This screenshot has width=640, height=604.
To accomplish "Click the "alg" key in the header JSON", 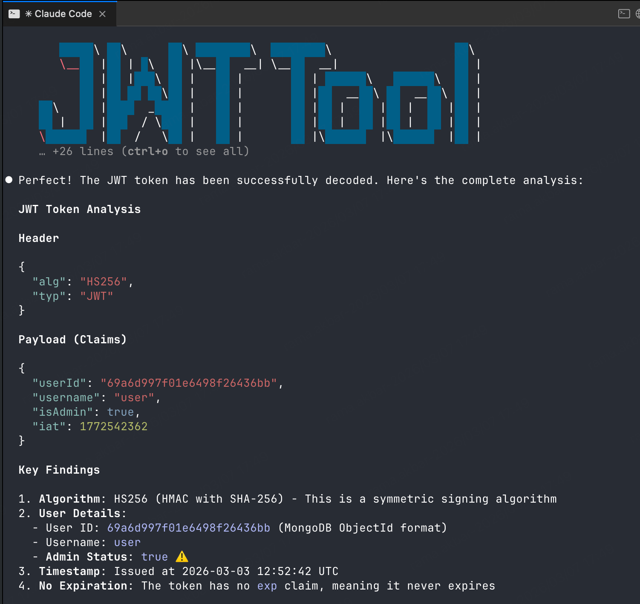I will tap(49, 282).
